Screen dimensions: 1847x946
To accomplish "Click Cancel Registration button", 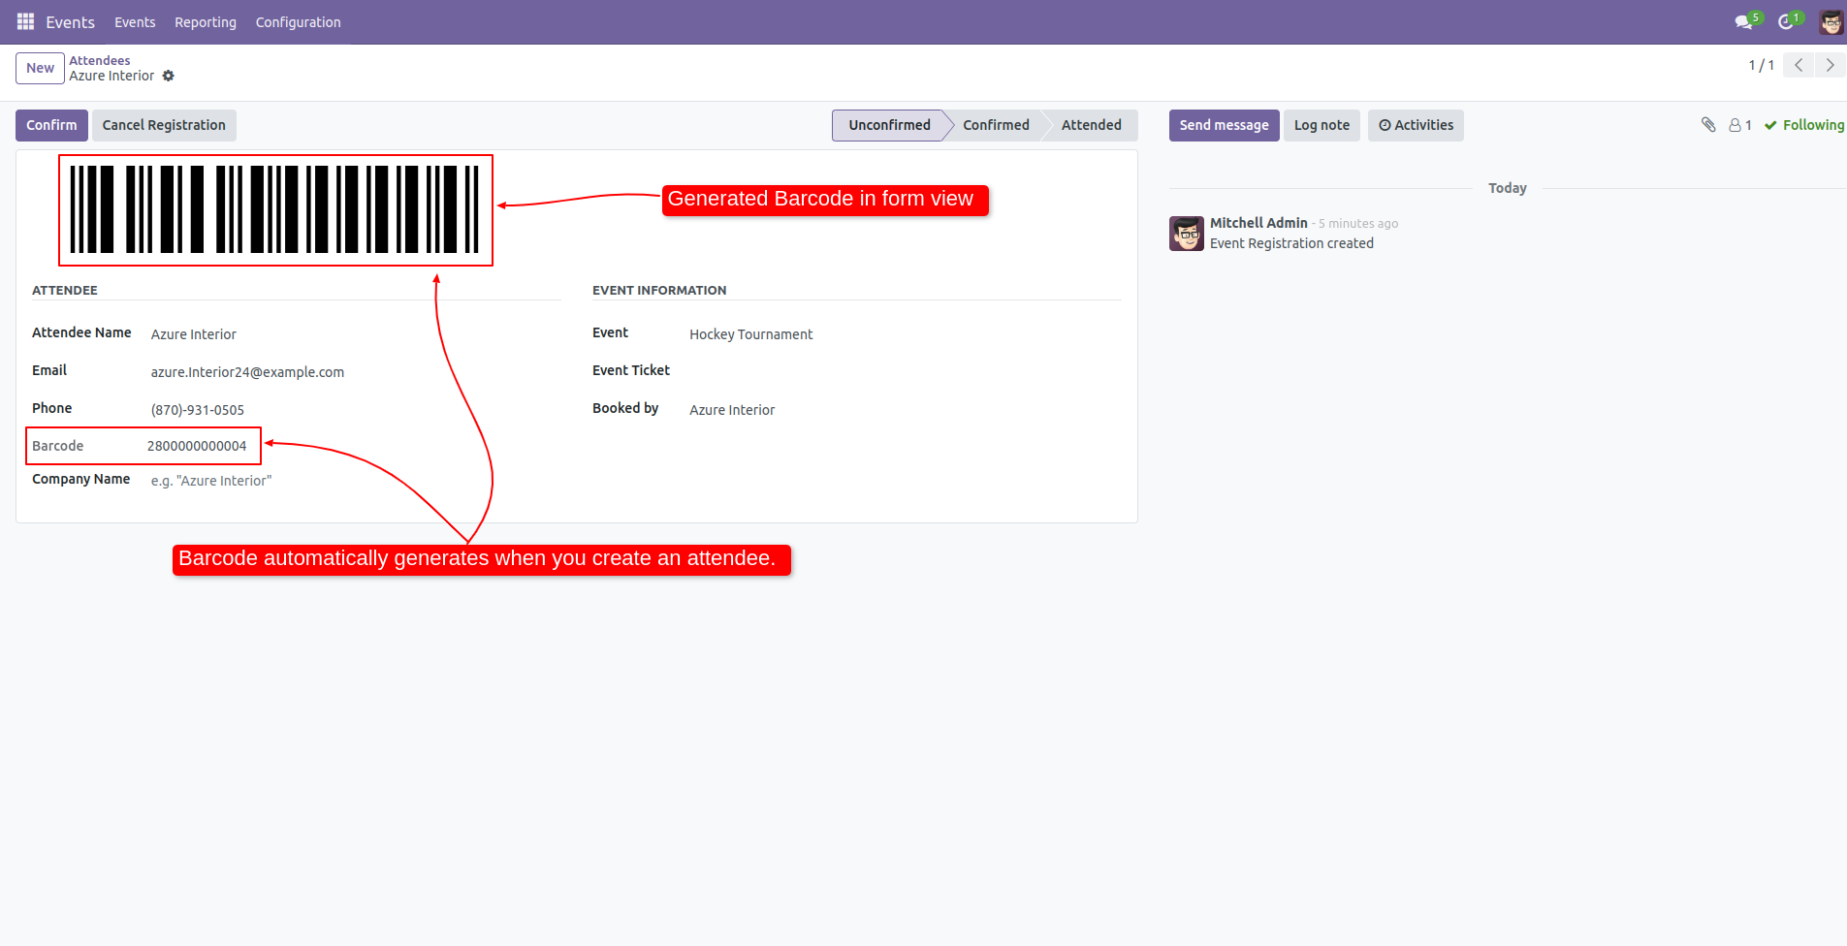I will [164, 125].
